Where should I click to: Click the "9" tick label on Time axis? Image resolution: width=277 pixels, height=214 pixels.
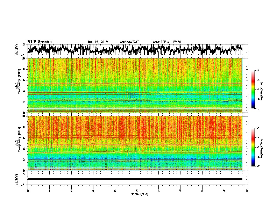[224, 191]
